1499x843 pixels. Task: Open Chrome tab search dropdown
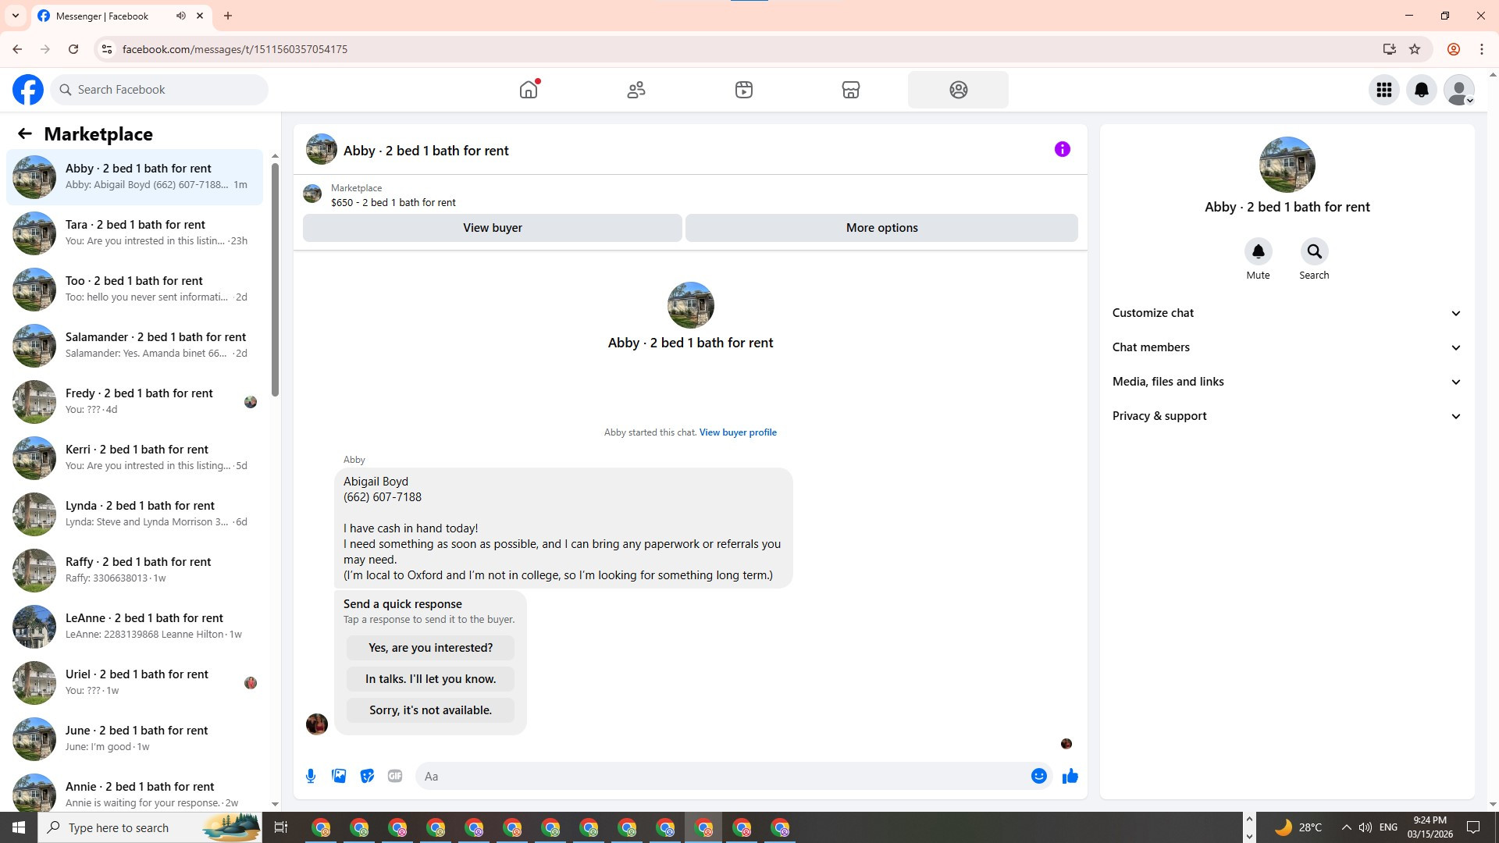16,16
